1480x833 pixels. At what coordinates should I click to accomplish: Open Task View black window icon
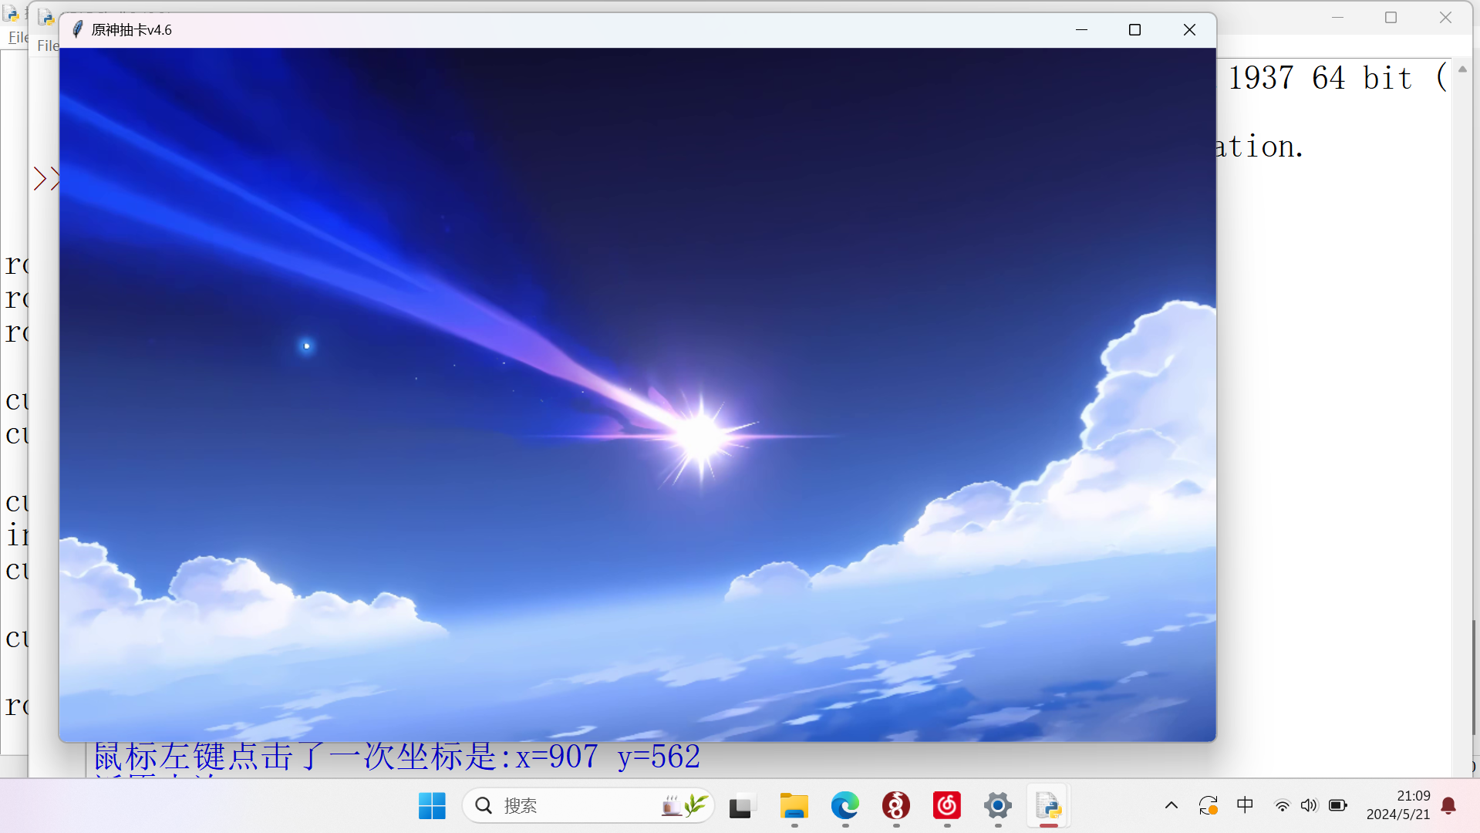coord(740,806)
